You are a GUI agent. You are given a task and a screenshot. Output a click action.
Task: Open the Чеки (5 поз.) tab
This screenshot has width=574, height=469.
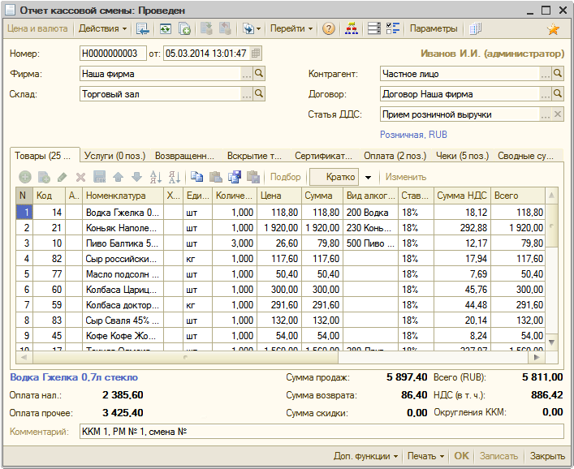(462, 156)
